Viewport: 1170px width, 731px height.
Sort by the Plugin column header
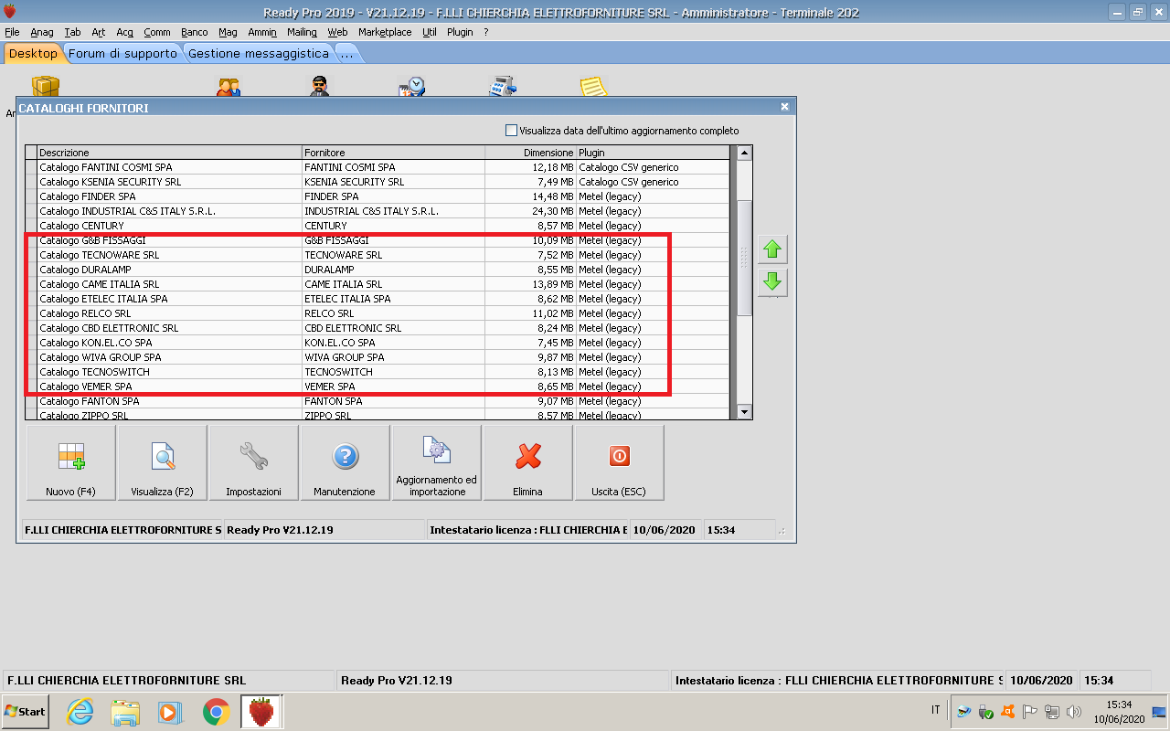(x=653, y=153)
